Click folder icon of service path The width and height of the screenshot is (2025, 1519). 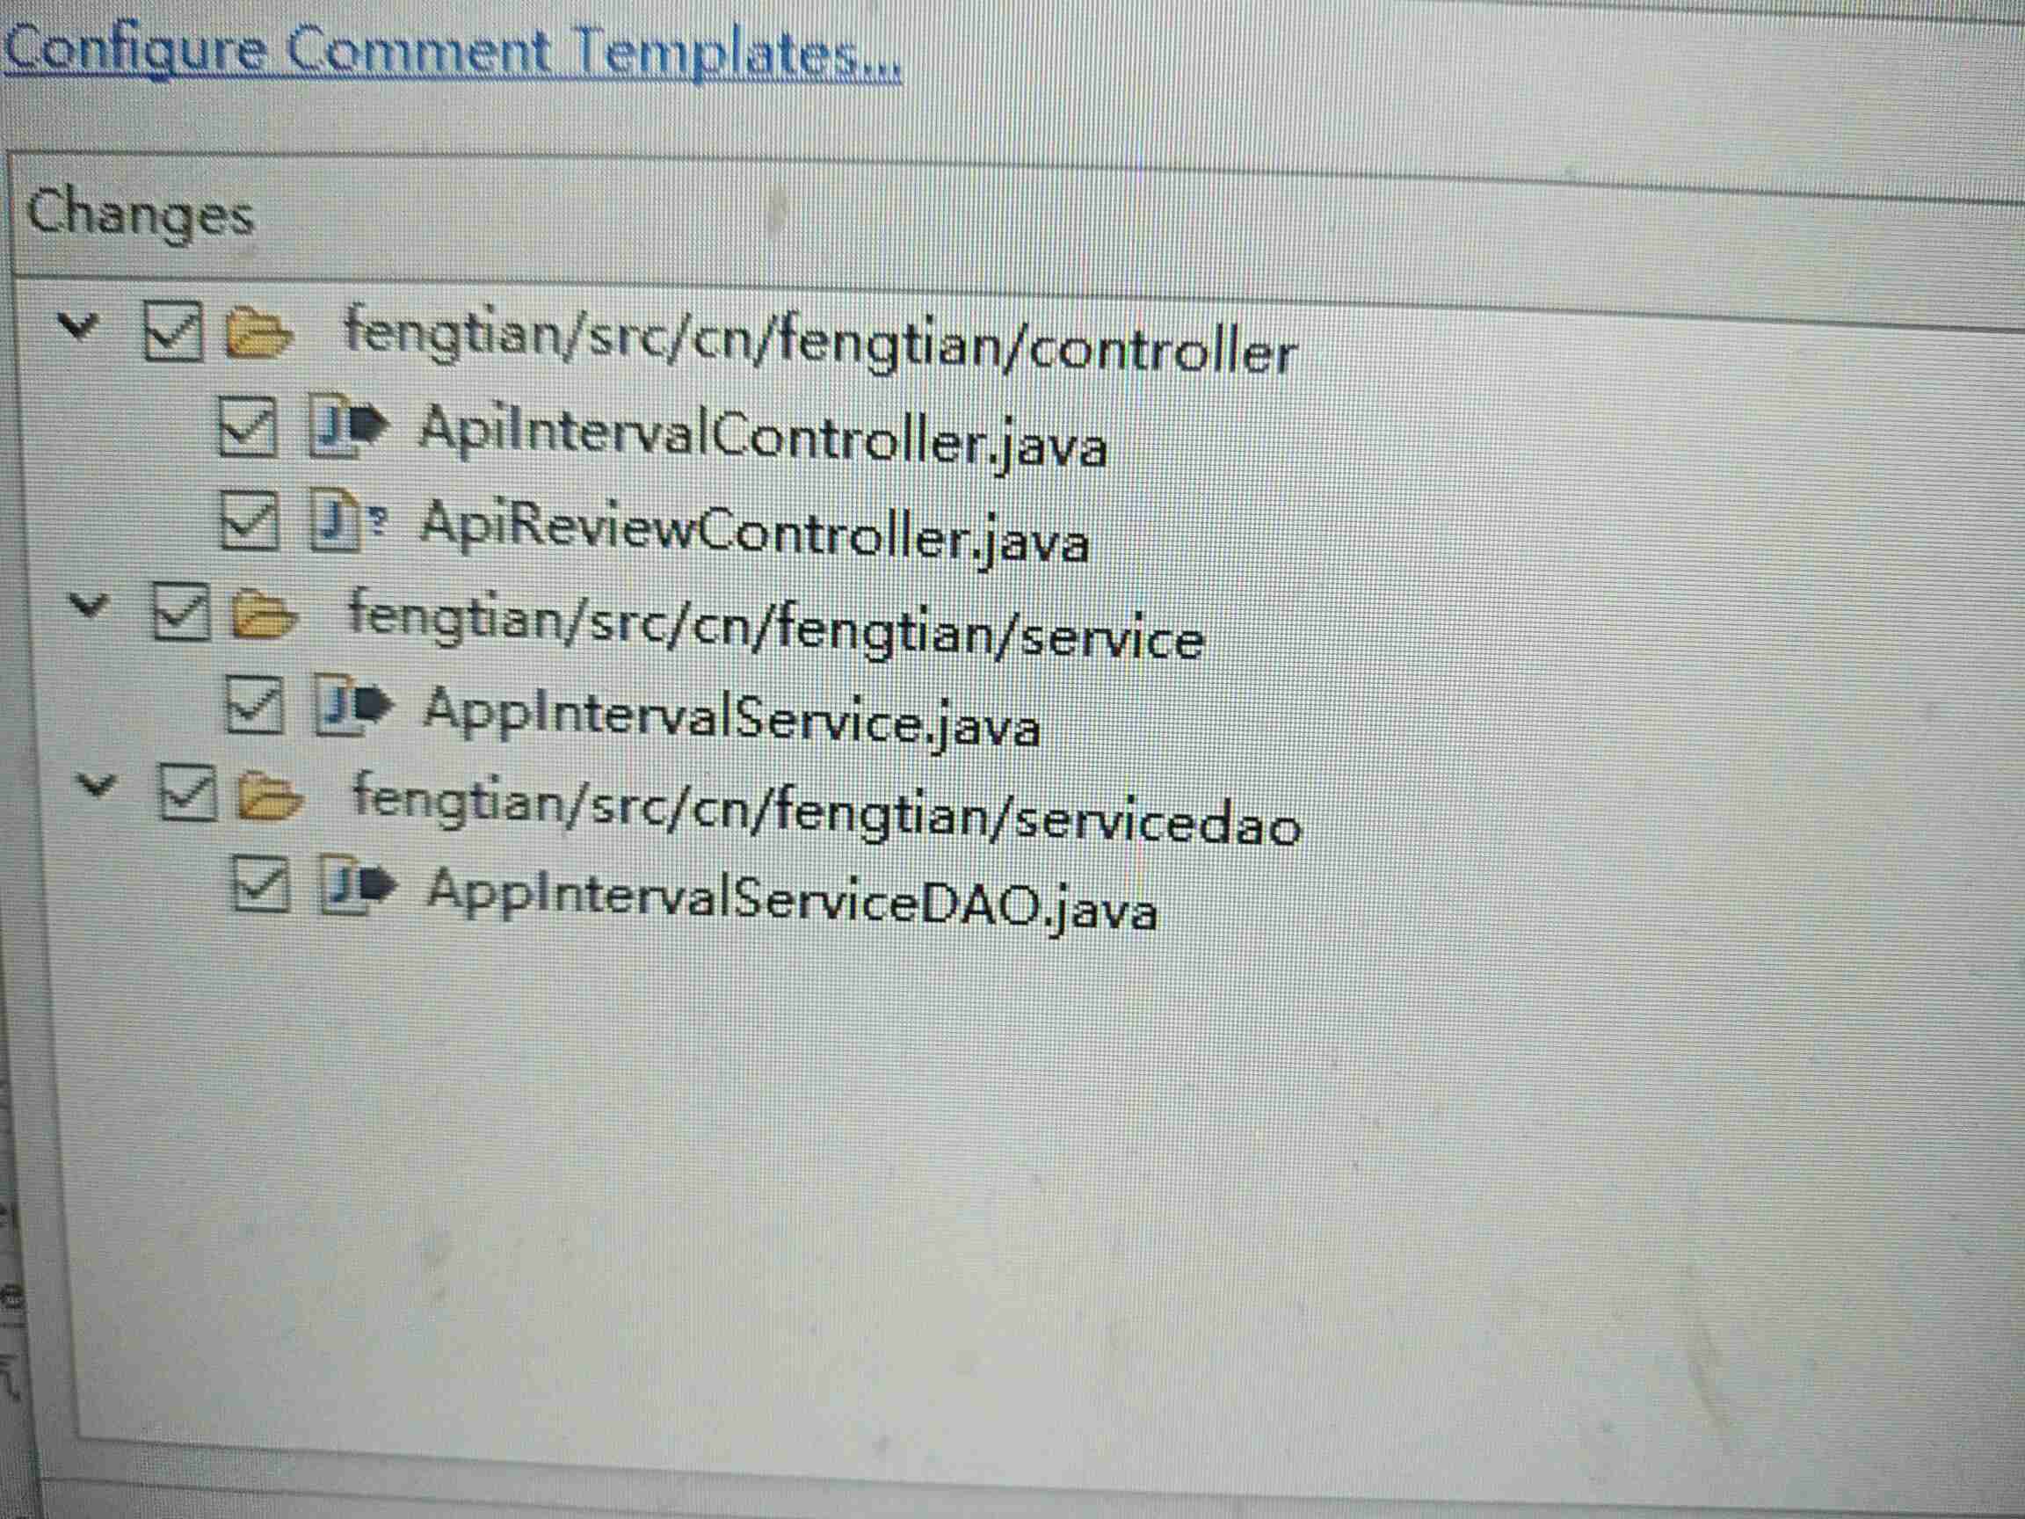(x=264, y=614)
